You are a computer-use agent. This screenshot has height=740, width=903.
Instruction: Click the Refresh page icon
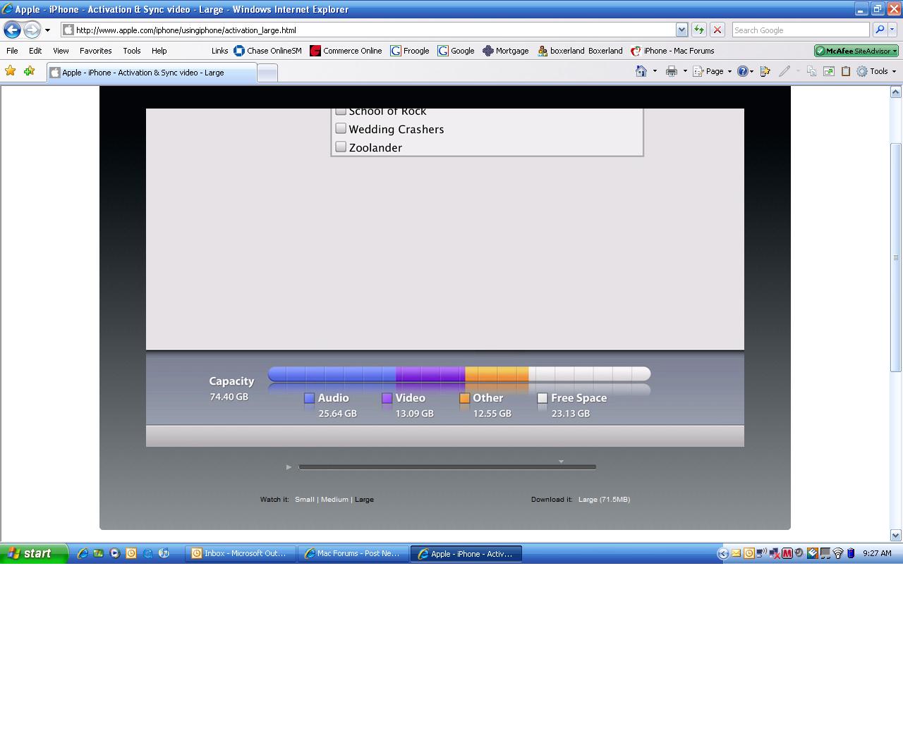click(698, 30)
